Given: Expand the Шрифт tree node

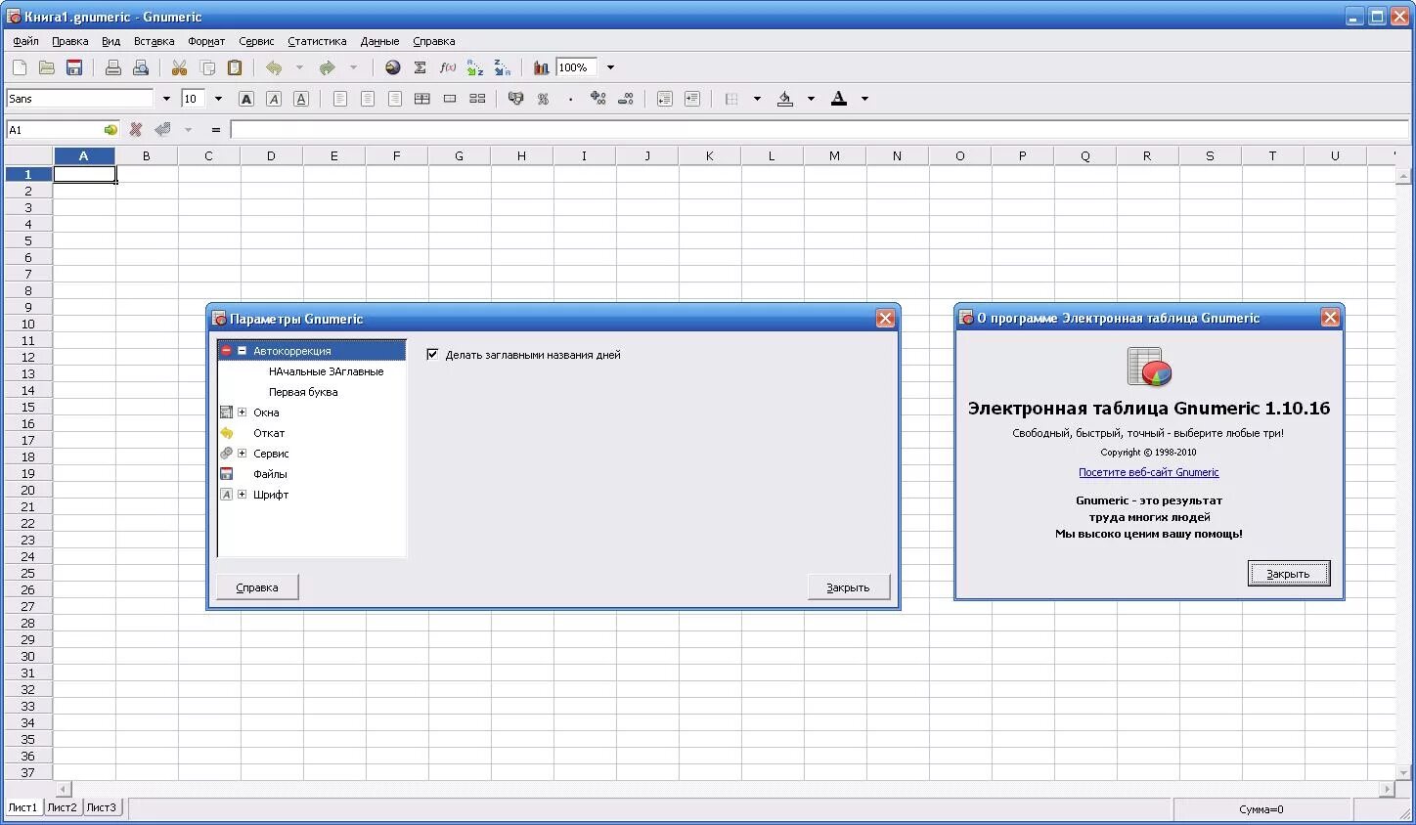Looking at the screenshot, I should (x=242, y=495).
